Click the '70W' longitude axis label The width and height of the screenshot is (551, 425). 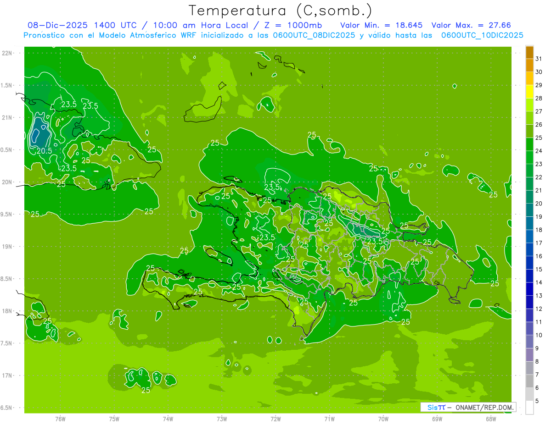coord(383,419)
